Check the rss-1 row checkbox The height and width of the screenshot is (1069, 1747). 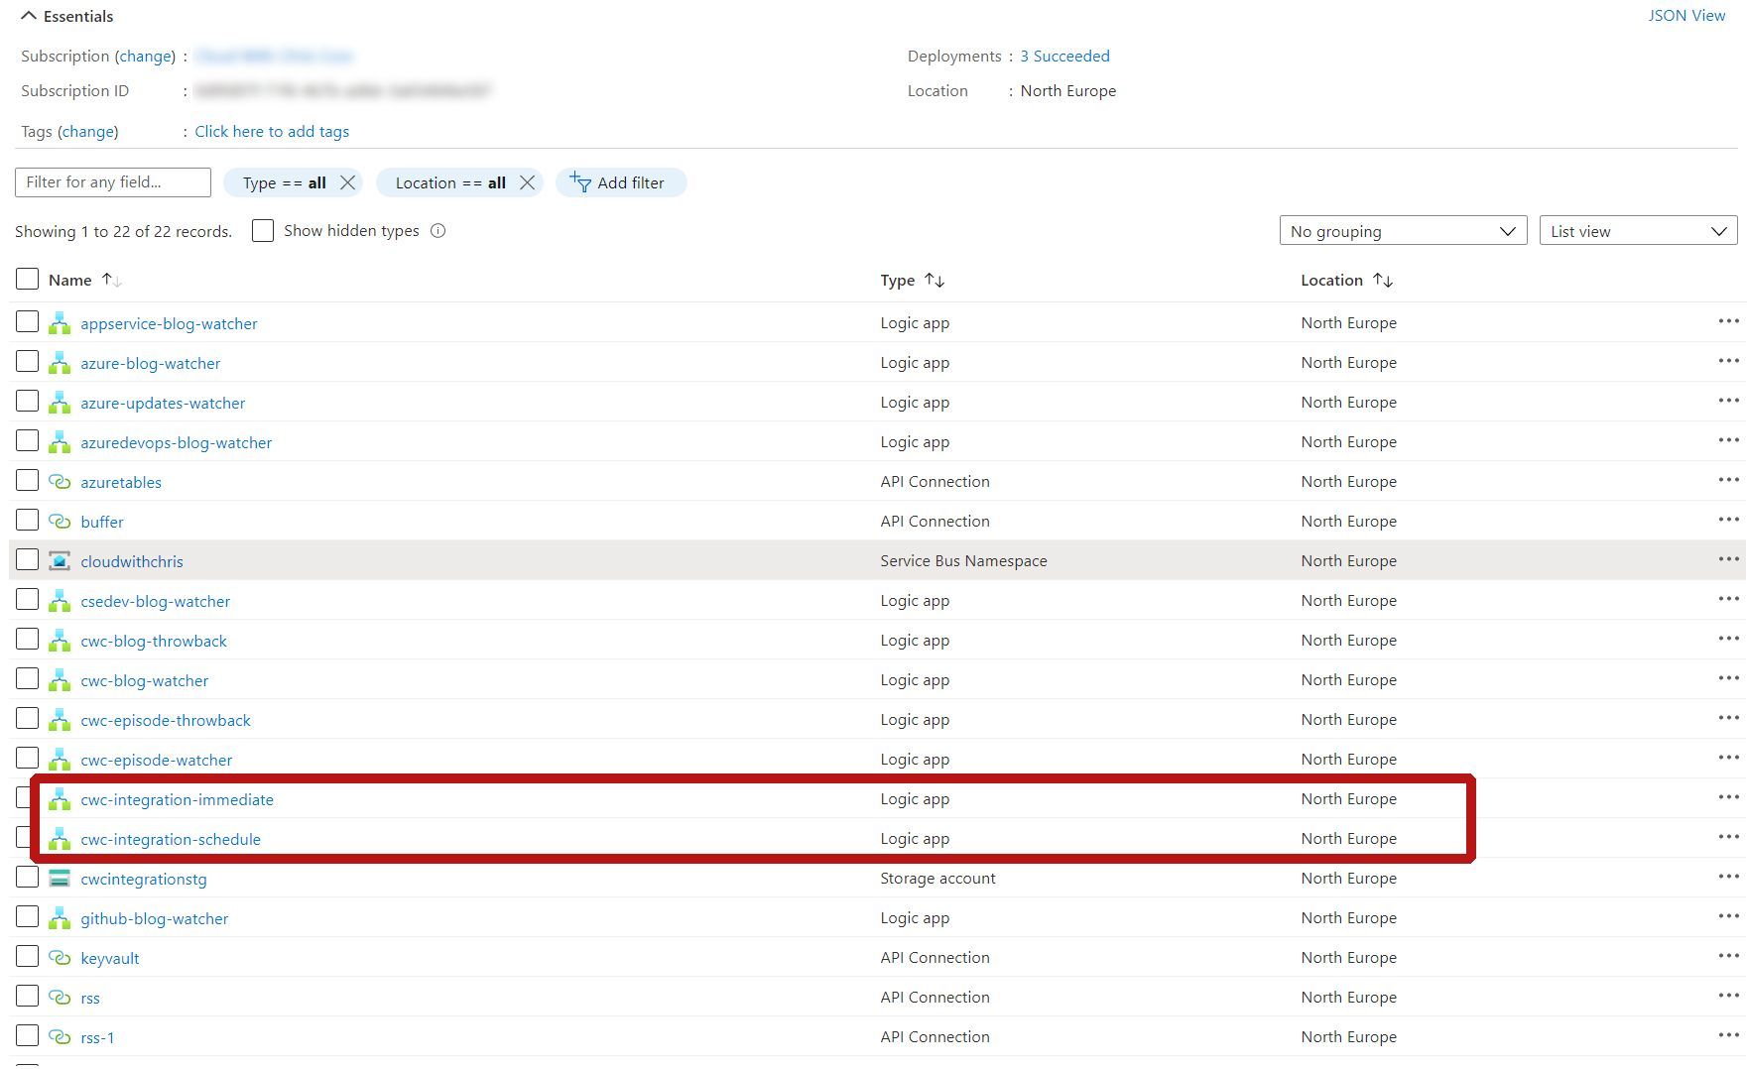[27, 1036]
